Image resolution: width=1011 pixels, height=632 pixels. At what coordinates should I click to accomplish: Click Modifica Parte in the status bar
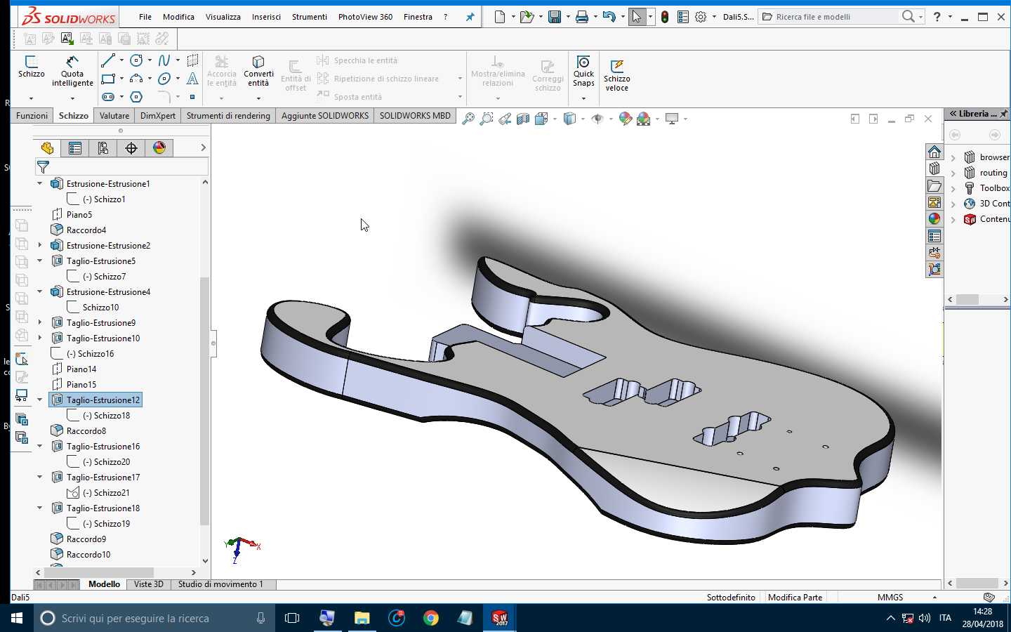[795, 598]
